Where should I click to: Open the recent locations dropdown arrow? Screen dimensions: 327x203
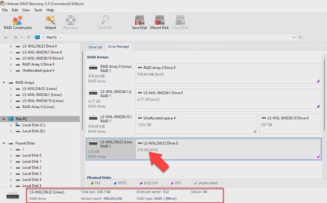pos(22,37)
